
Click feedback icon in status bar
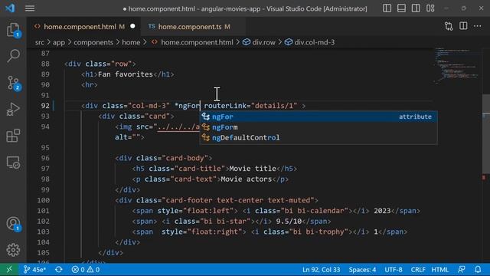(x=461, y=269)
